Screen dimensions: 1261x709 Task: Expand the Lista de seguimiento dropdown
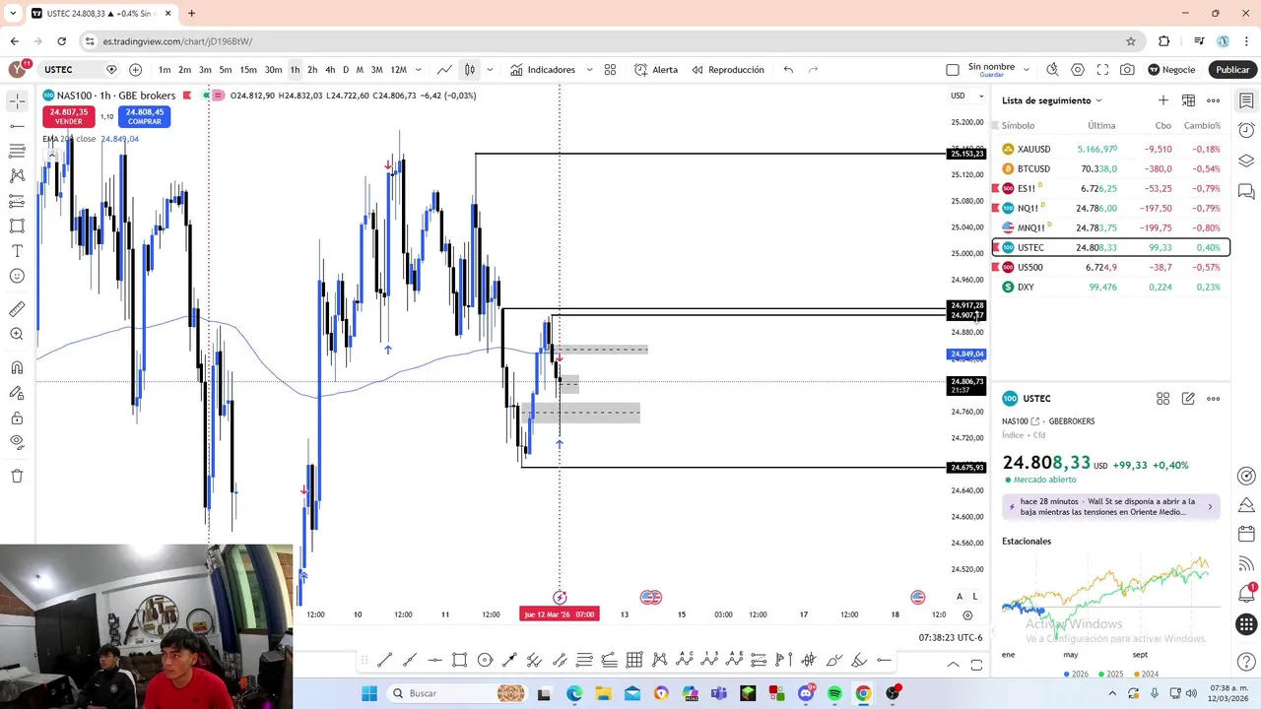(1051, 100)
